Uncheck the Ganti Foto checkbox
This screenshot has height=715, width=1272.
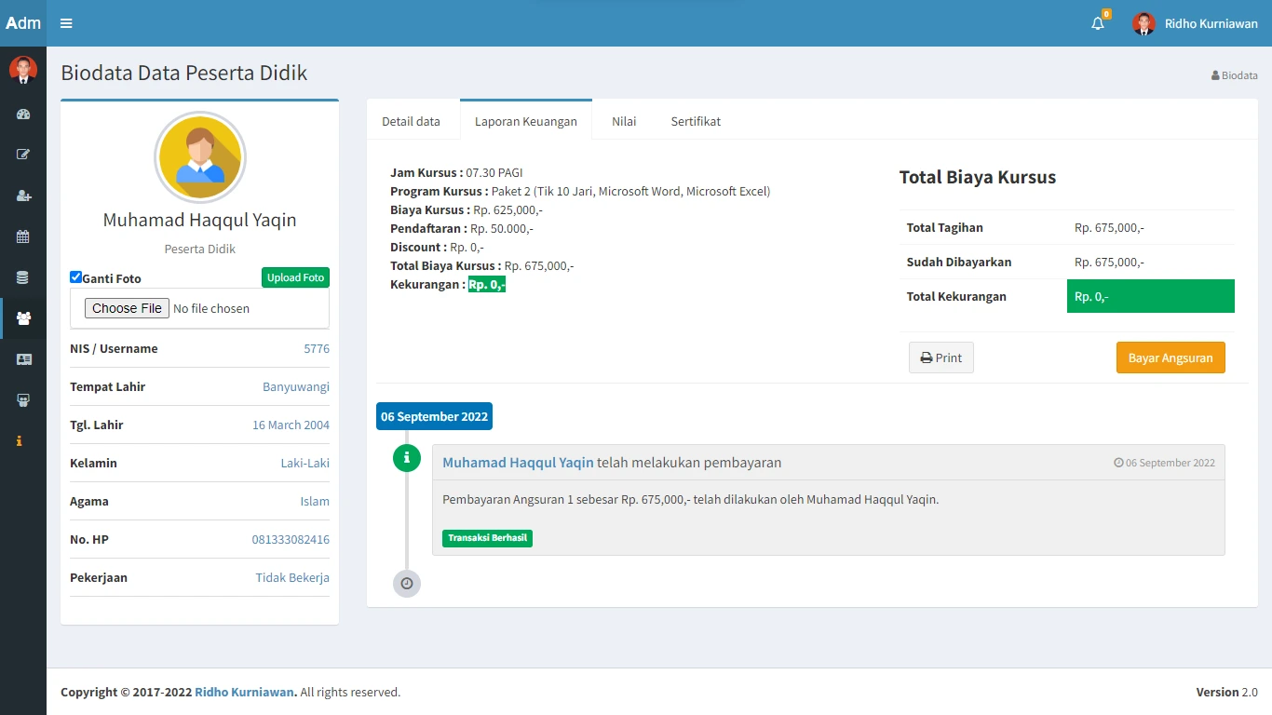pyautogui.click(x=76, y=277)
